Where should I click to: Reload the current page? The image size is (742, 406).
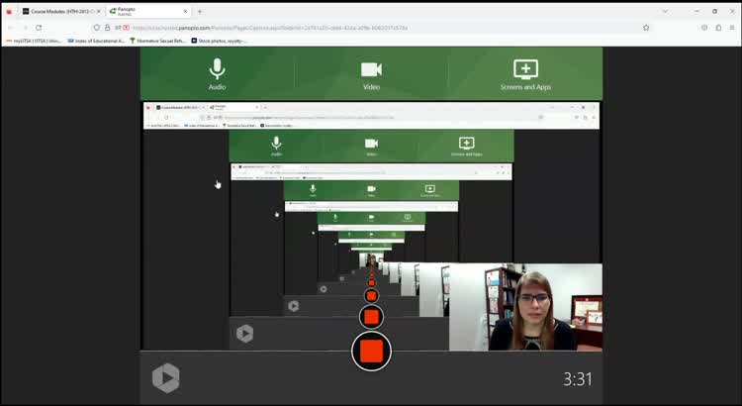[x=39, y=28]
